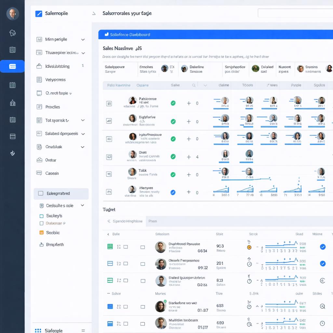
Task: Tick the checkbox nearest the Sraled row avatar
Action: click(x=143, y=281)
